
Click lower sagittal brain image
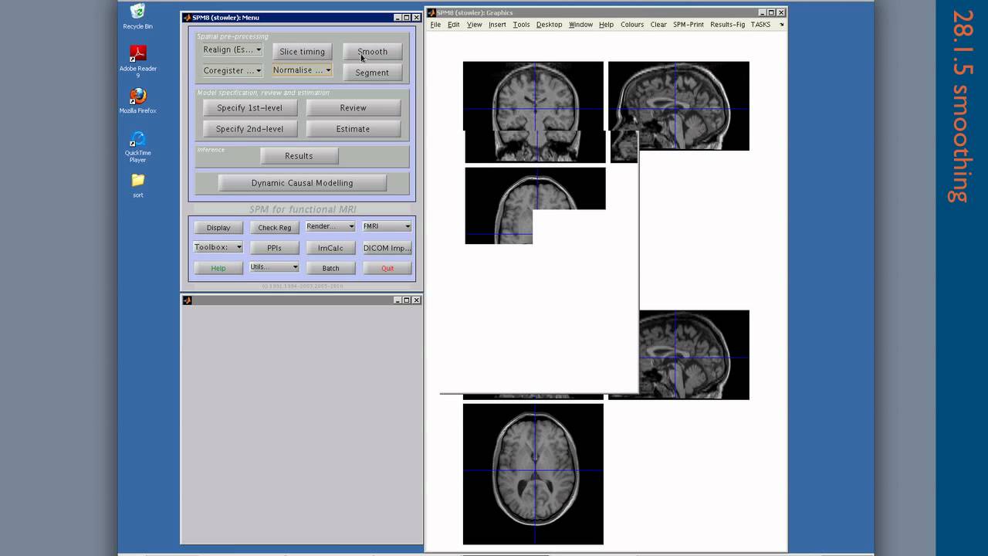pyautogui.click(x=694, y=355)
